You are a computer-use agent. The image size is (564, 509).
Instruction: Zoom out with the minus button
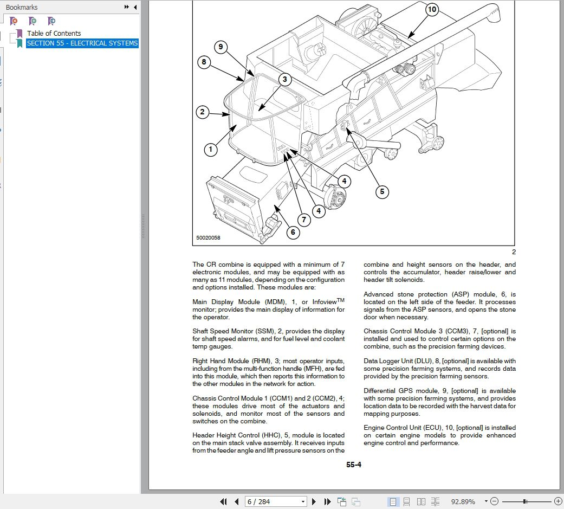pyautogui.click(x=495, y=501)
